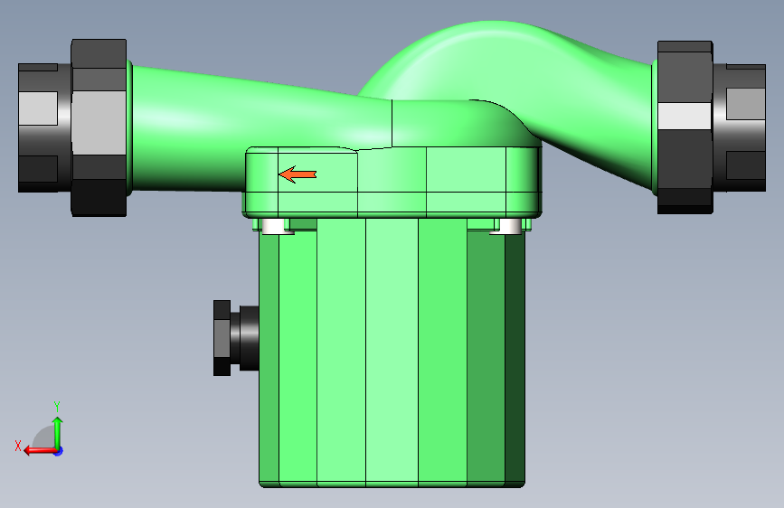784x508 pixels.
Task: Click the orange flow direction arrow
Action: 298,174
